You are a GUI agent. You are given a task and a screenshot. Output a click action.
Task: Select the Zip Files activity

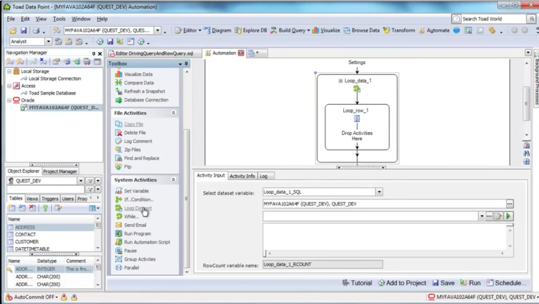(x=132, y=149)
